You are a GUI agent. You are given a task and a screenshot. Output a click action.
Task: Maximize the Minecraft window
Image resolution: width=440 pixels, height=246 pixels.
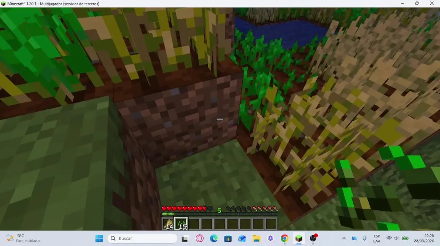pos(417,3)
